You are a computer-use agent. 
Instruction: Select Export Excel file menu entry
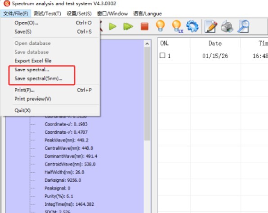[x=33, y=61]
